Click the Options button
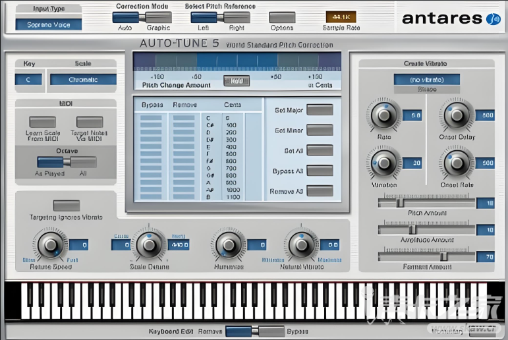 [282, 18]
